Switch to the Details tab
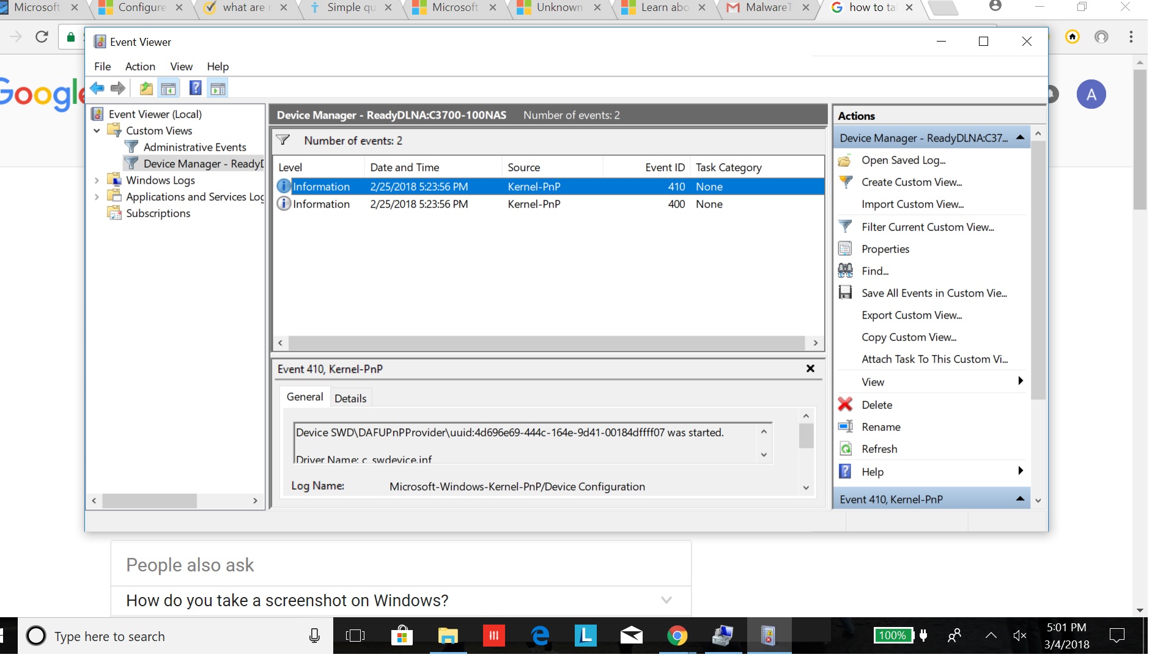Image resolution: width=1174 pixels, height=660 pixels. point(350,398)
